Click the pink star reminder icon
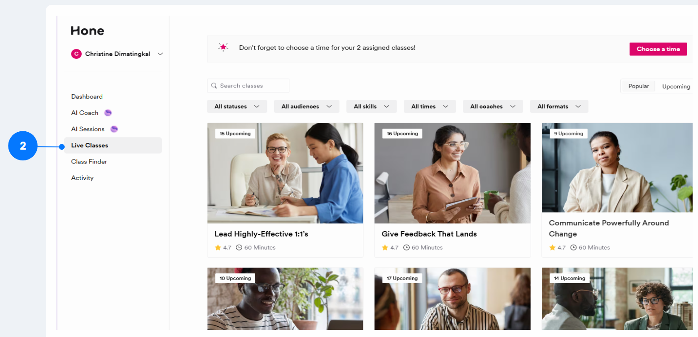 click(x=223, y=47)
